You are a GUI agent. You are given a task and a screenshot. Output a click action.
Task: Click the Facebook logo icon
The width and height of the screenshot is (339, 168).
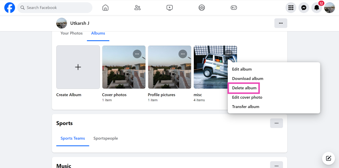point(10,8)
